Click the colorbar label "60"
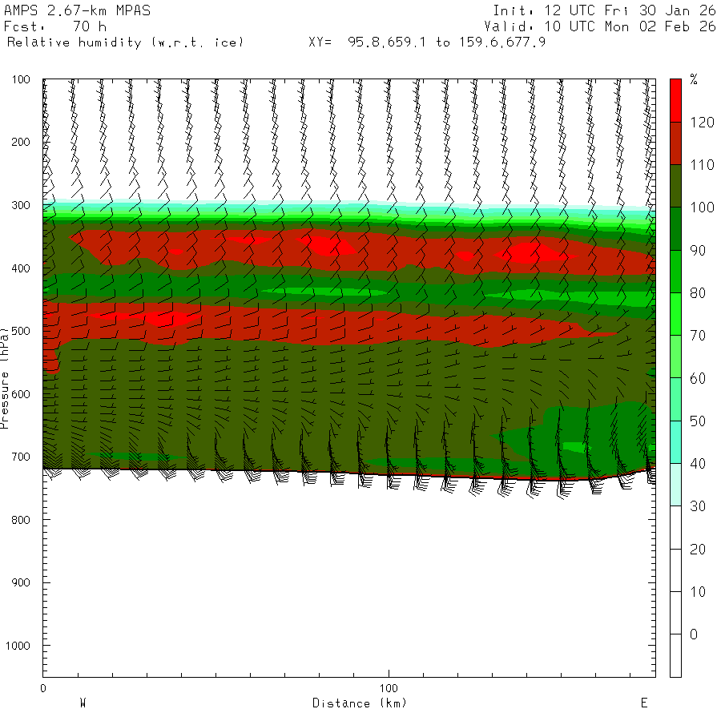Image resolution: width=721 pixels, height=721 pixels. (x=698, y=378)
